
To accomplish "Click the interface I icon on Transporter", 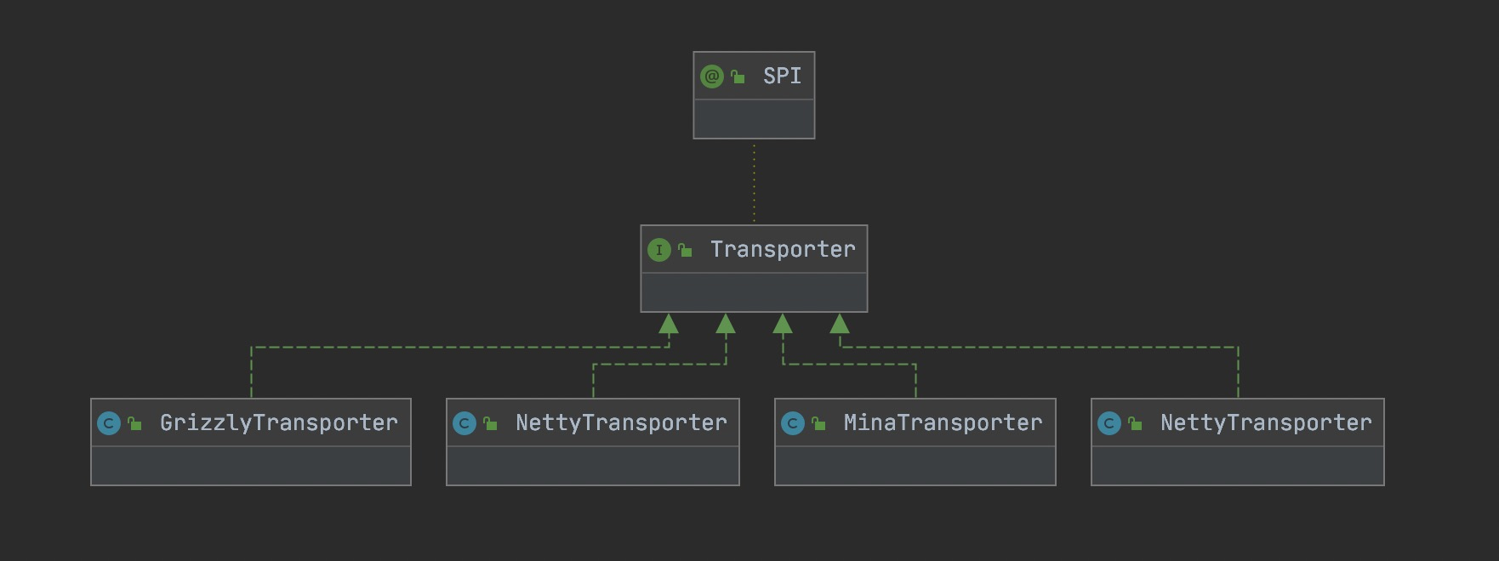I will tap(658, 250).
